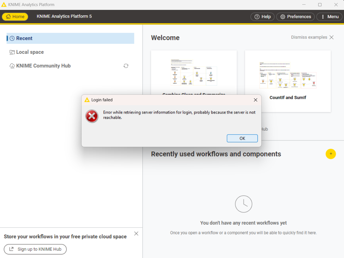Close the Login failed dialog with X
344x258 pixels.
[255, 100]
